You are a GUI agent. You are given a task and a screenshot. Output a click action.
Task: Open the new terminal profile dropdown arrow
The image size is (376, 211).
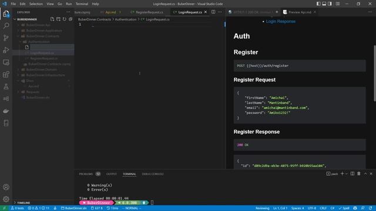[346, 174]
